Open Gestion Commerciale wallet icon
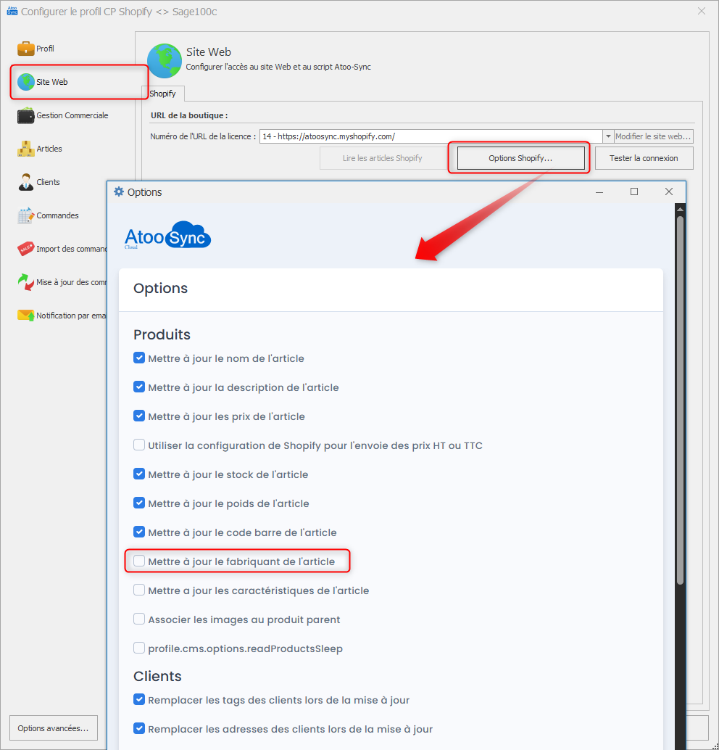This screenshot has height=750, width=719. (26, 115)
